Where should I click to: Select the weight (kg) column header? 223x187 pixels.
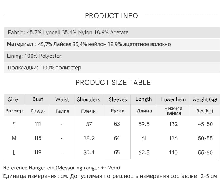click(205, 99)
